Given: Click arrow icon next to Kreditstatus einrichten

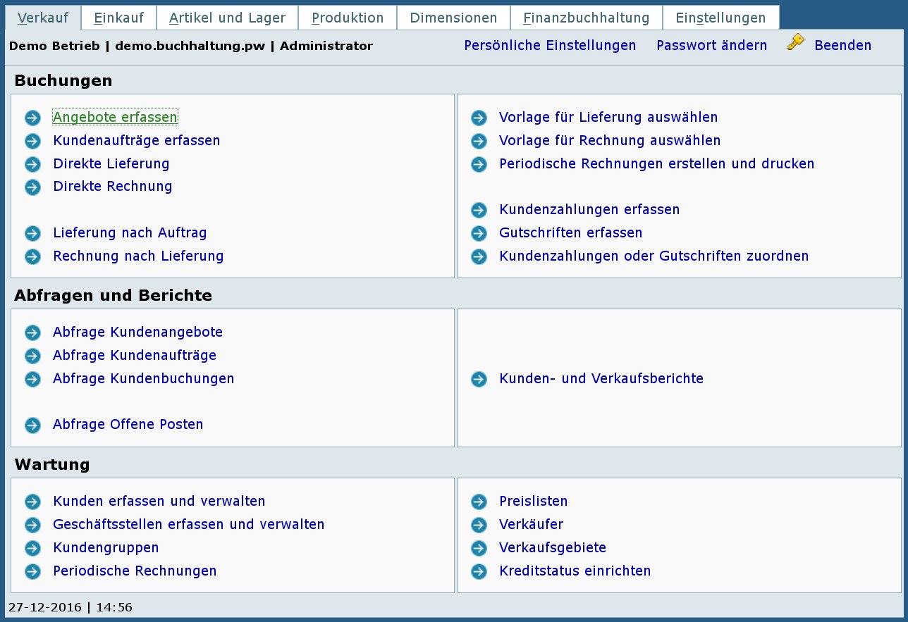Looking at the screenshot, I should [x=479, y=571].
